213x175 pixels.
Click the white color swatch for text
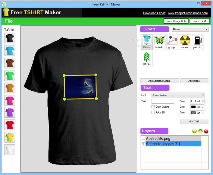(193, 101)
